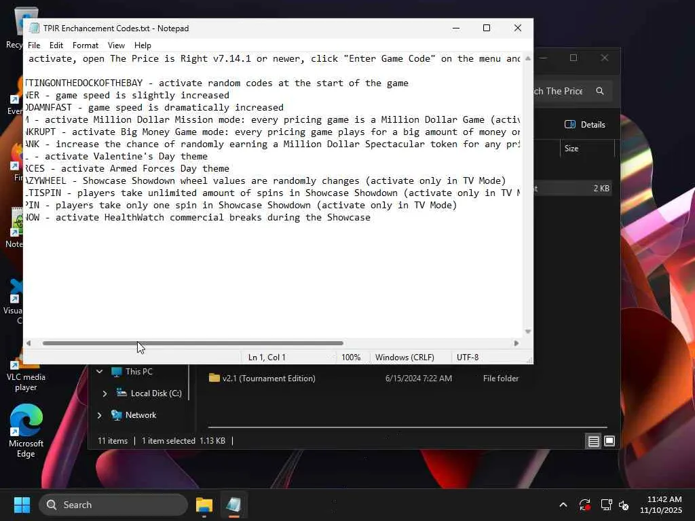Click the line about Armed Forces Day theme

[x=127, y=168]
